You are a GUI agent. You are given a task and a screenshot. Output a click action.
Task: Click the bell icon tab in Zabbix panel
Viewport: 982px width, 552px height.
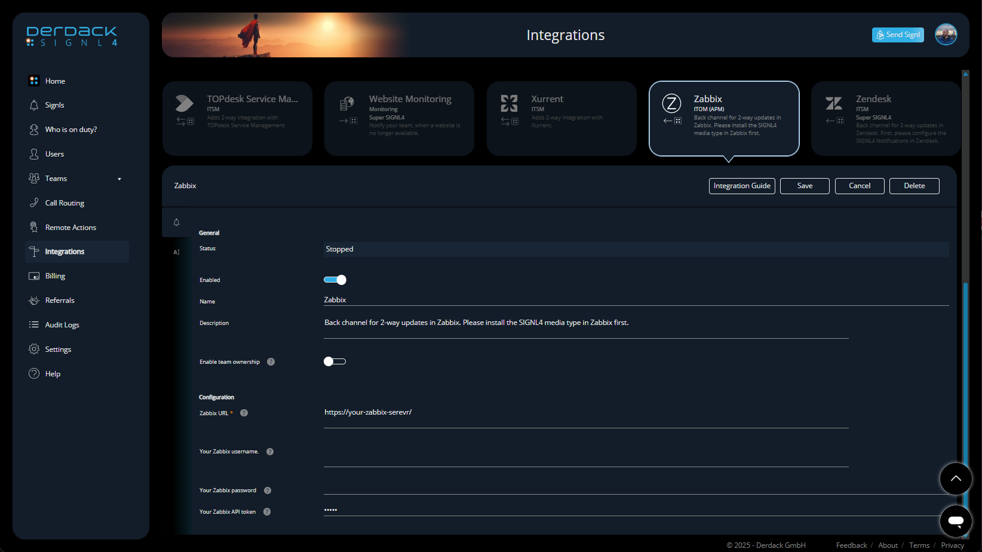coord(177,222)
